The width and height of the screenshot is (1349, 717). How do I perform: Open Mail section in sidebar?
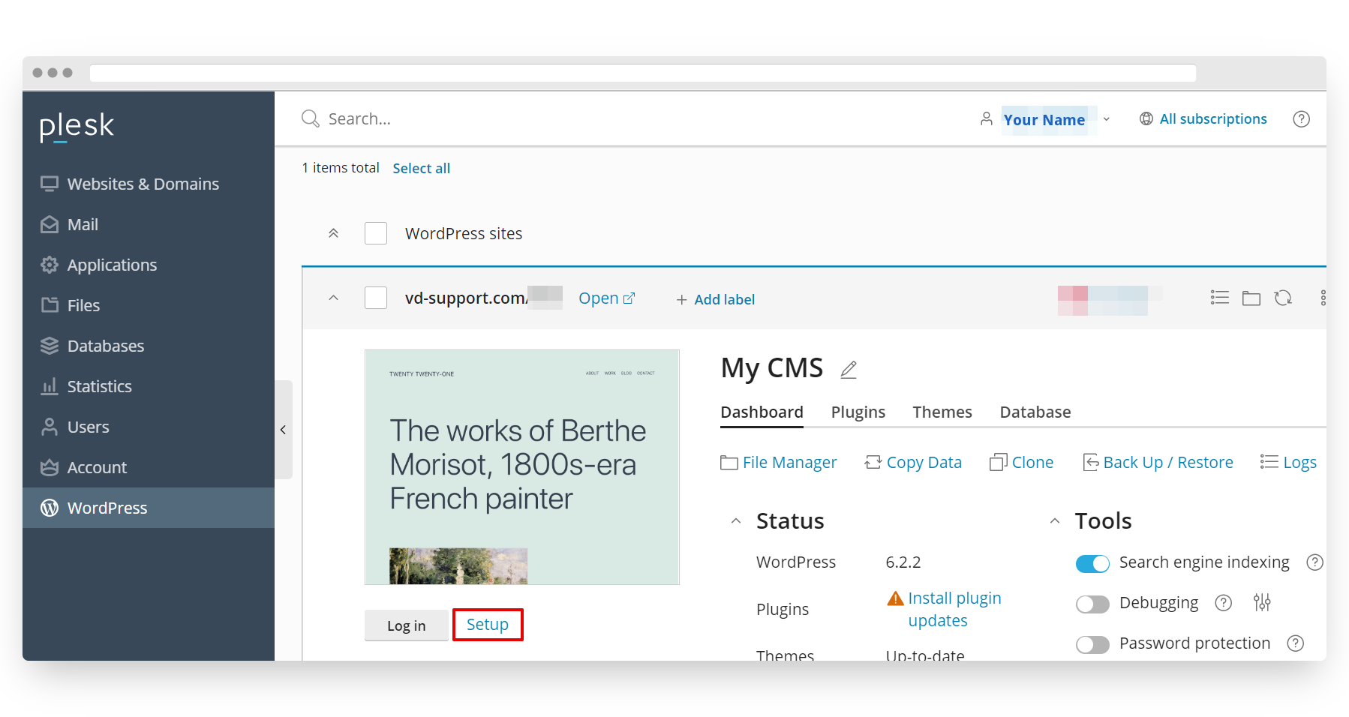[x=148, y=224]
